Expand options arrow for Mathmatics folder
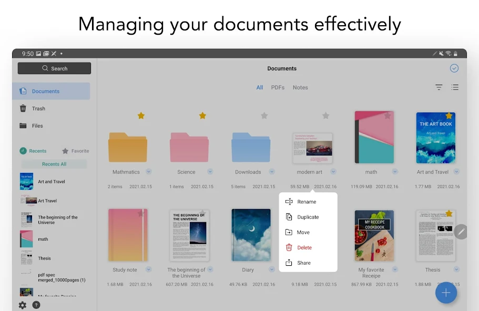 pos(148,172)
